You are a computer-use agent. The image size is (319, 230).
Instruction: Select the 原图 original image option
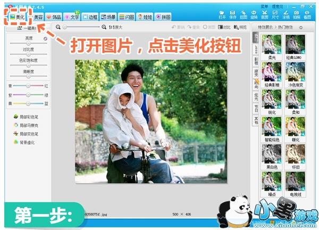(x=209, y=27)
